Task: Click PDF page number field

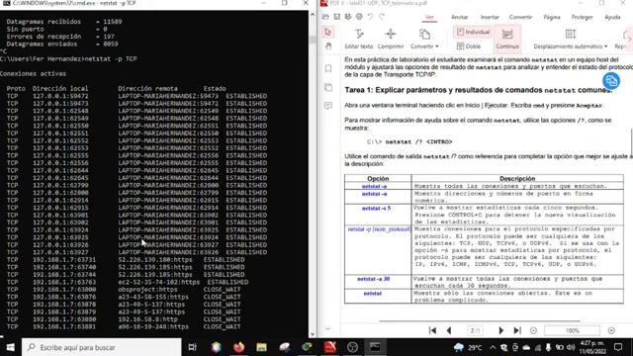Action: pos(475,330)
